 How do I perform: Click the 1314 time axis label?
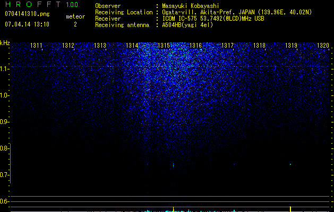point(132,45)
